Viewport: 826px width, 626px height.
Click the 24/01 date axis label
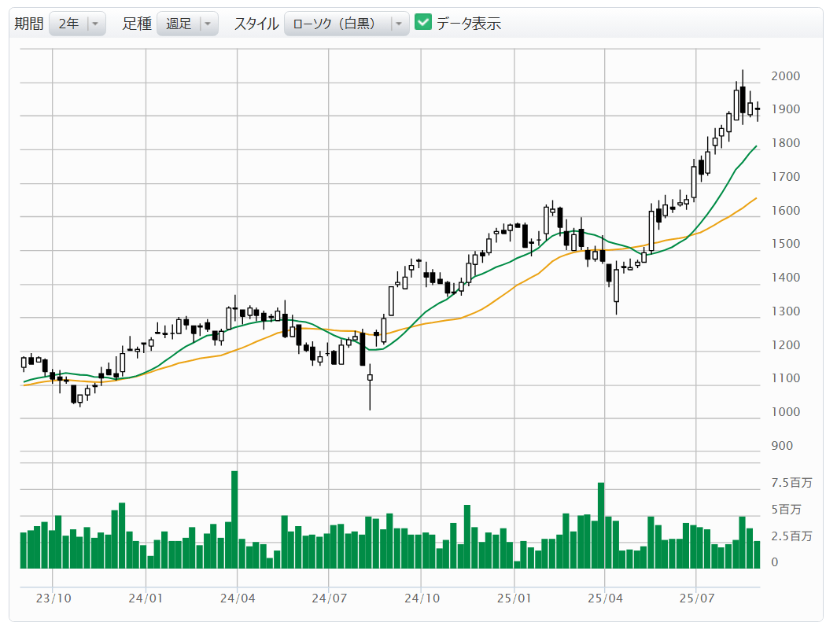[146, 598]
